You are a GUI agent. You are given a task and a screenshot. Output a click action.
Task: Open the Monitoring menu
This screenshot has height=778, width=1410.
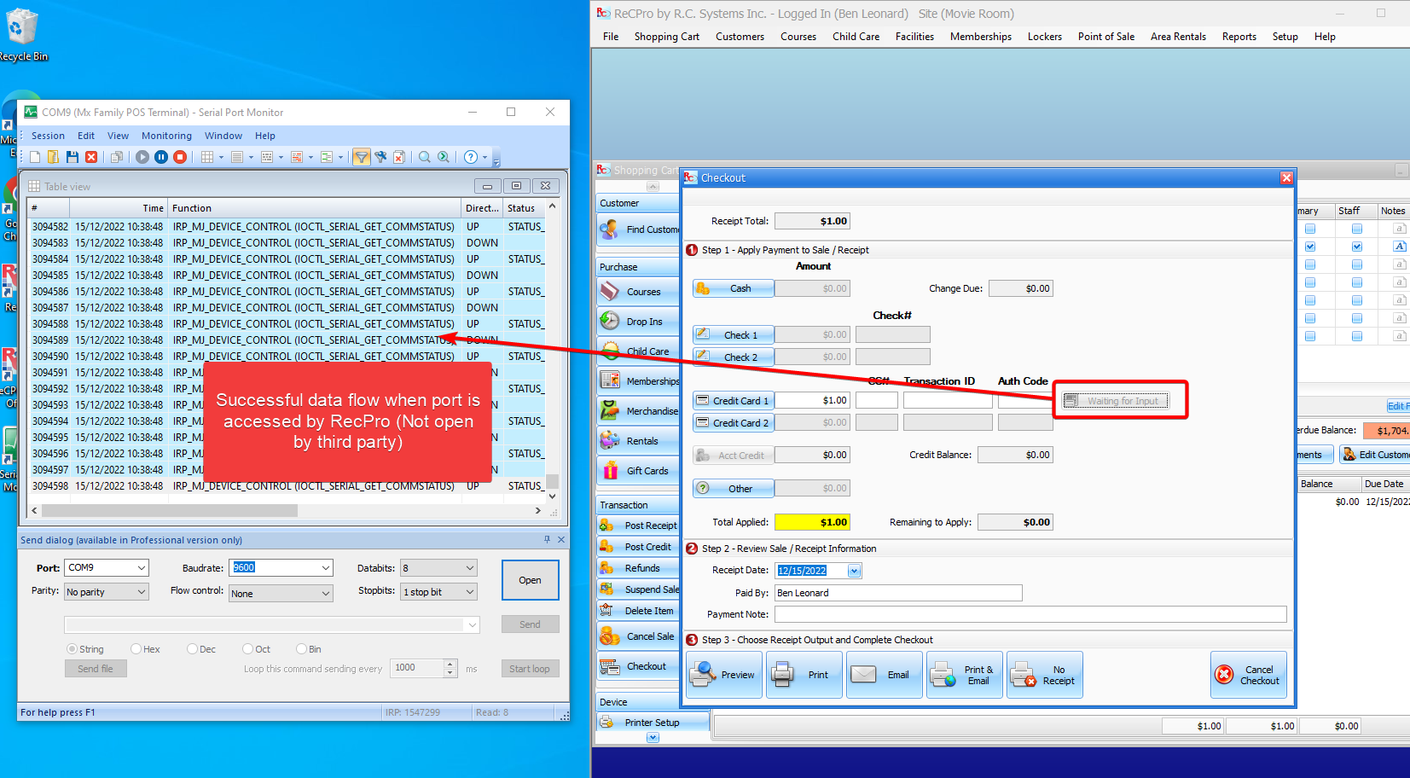[166, 136]
